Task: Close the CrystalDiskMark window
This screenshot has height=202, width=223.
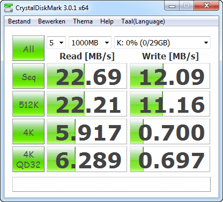Action: click(206, 6)
